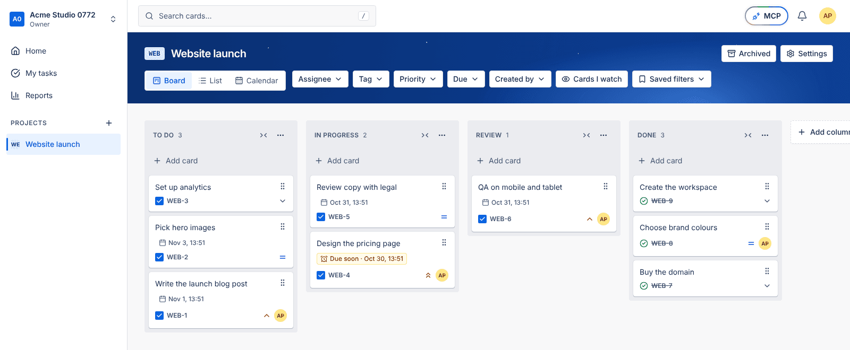Toggle the WEB-6 checkbox

[x=482, y=219]
